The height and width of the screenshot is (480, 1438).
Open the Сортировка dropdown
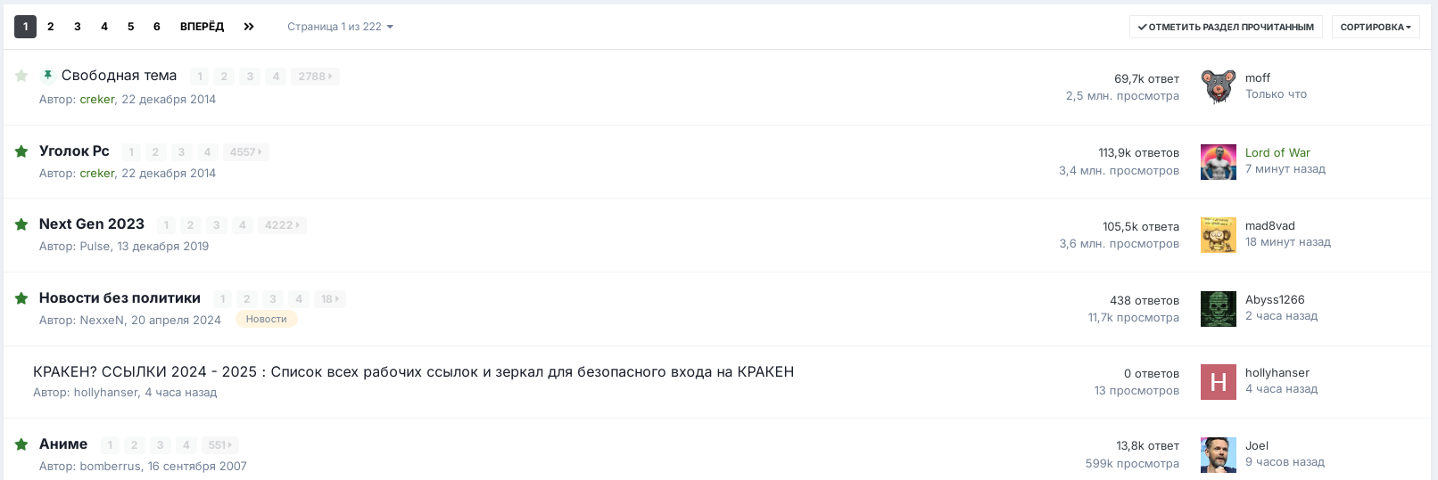pyautogui.click(x=1375, y=27)
